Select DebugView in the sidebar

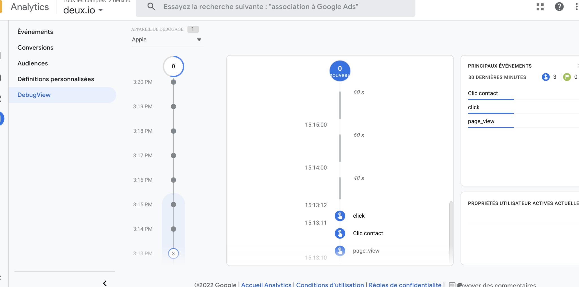[x=62, y=95]
